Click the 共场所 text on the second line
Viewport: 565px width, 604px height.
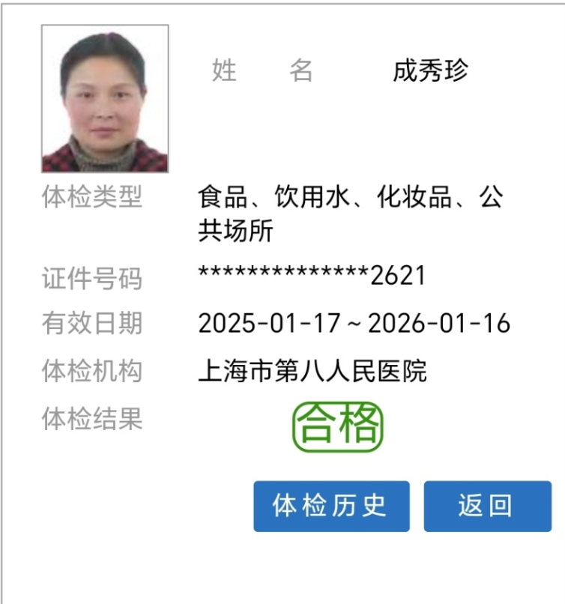[x=236, y=230]
